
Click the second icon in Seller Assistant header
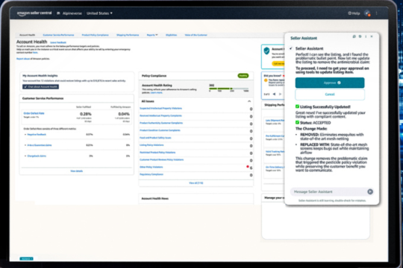(x=360, y=36)
